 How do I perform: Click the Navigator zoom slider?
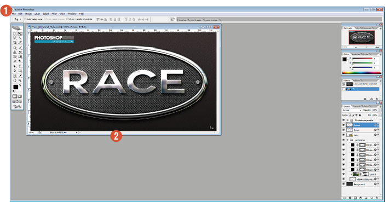[366, 47]
